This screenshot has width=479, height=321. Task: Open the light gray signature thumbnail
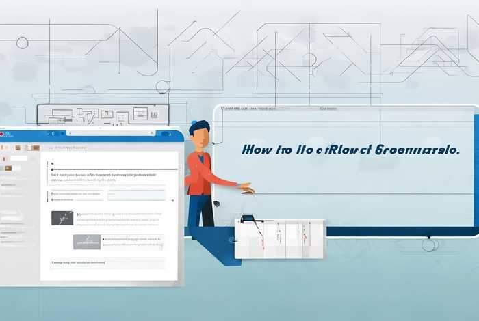(86, 241)
